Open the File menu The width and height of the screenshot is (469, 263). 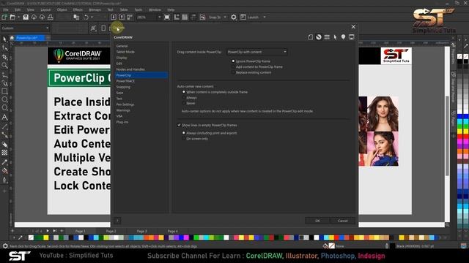tap(6, 9)
